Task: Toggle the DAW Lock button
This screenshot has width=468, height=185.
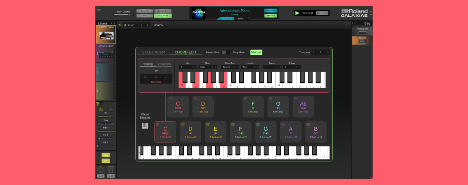Action: click(x=256, y=52)
